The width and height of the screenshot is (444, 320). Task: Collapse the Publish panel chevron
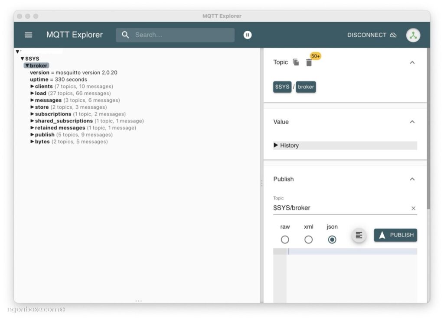[412, 179]
